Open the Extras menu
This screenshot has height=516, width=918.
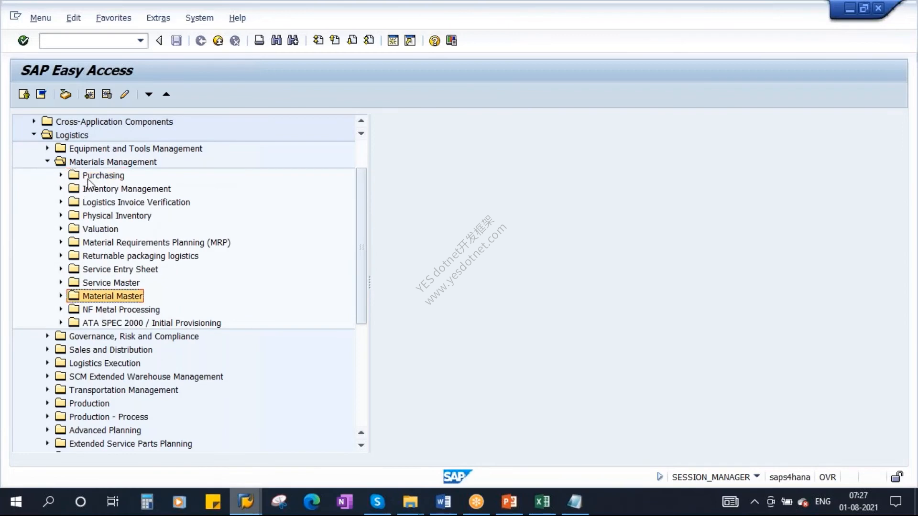click(x=158, y=18)
